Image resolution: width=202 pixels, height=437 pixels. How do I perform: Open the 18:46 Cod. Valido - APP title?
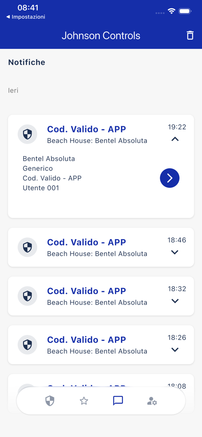[x=87, y=242]
